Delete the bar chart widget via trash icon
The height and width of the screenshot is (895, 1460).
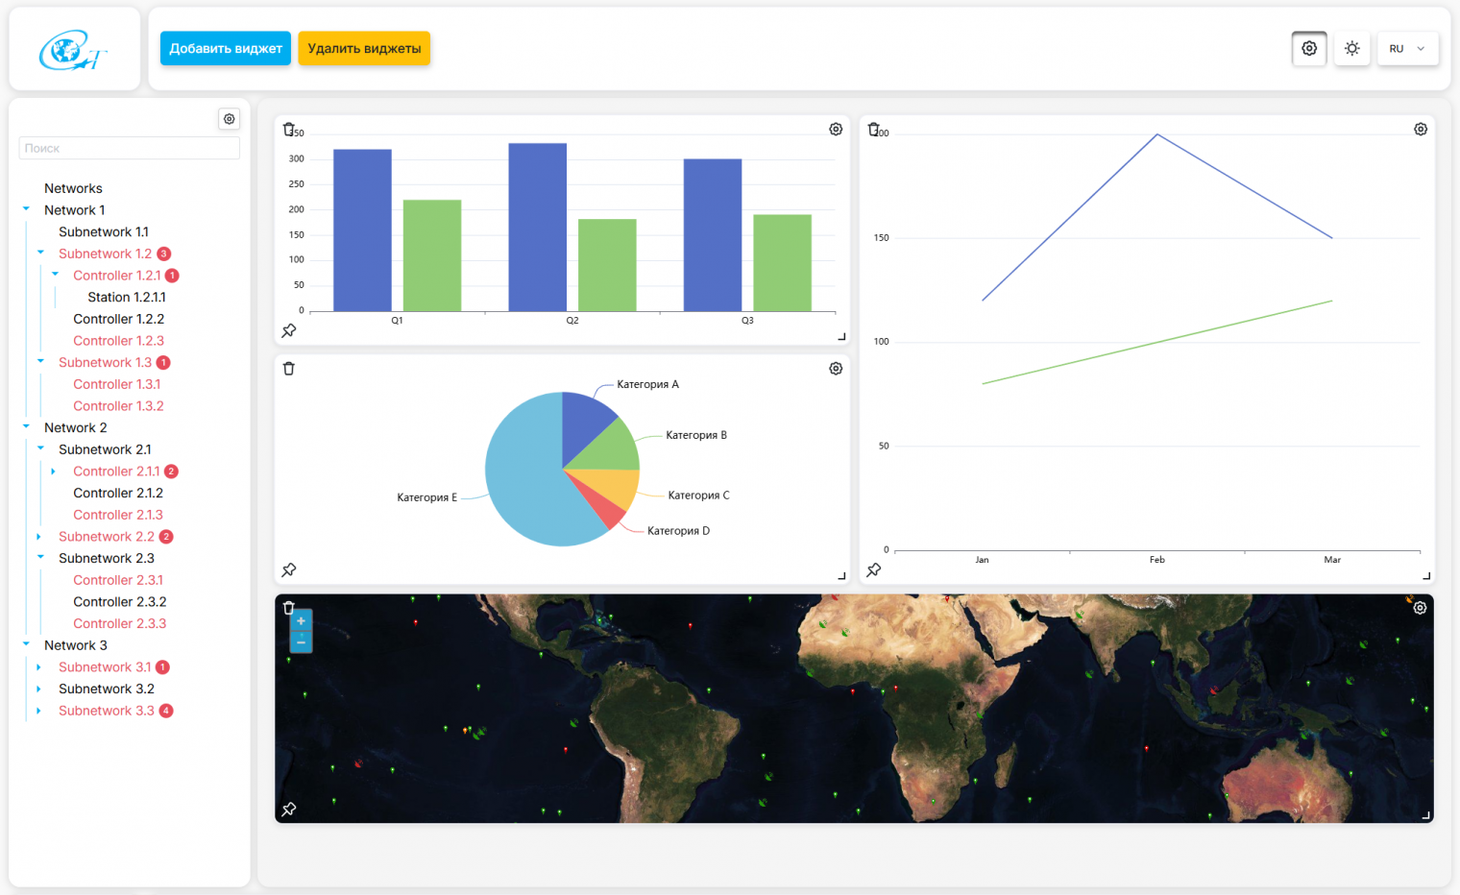click(288, 129)
